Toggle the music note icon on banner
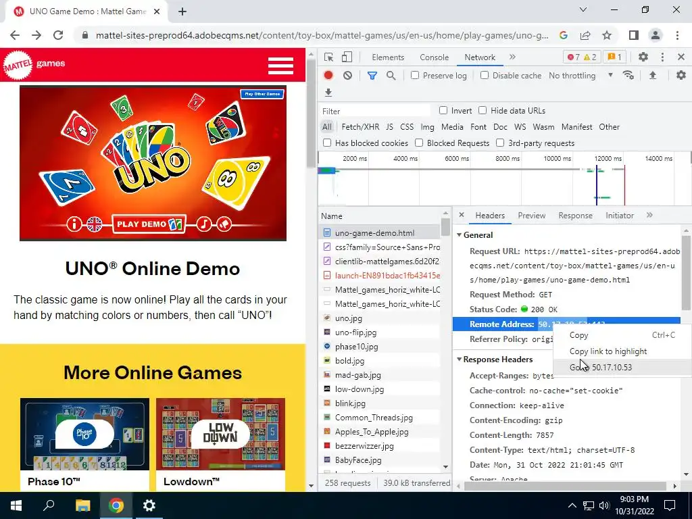692x519 pixels. coord(204,224)
